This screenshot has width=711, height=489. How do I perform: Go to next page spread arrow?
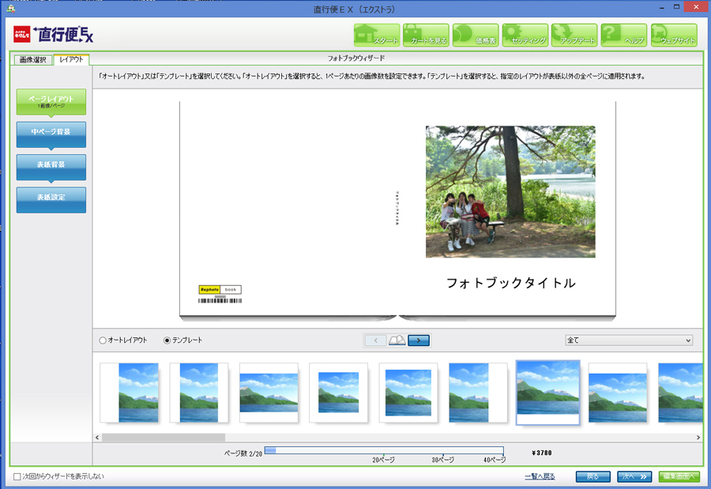pos(419,340)
